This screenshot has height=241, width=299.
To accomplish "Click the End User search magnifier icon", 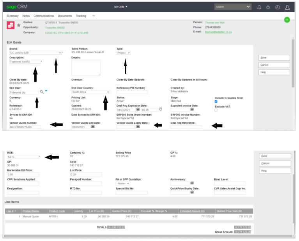I will point(42,91).
